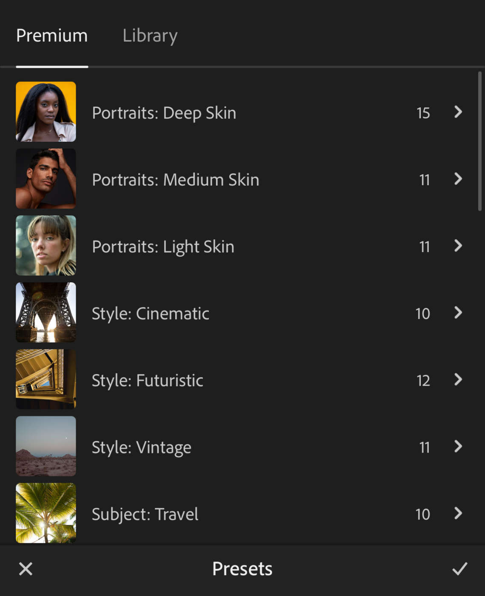Cancel presets with the X icon
Viewport: 485px width, 596px height.
point(26,569)
